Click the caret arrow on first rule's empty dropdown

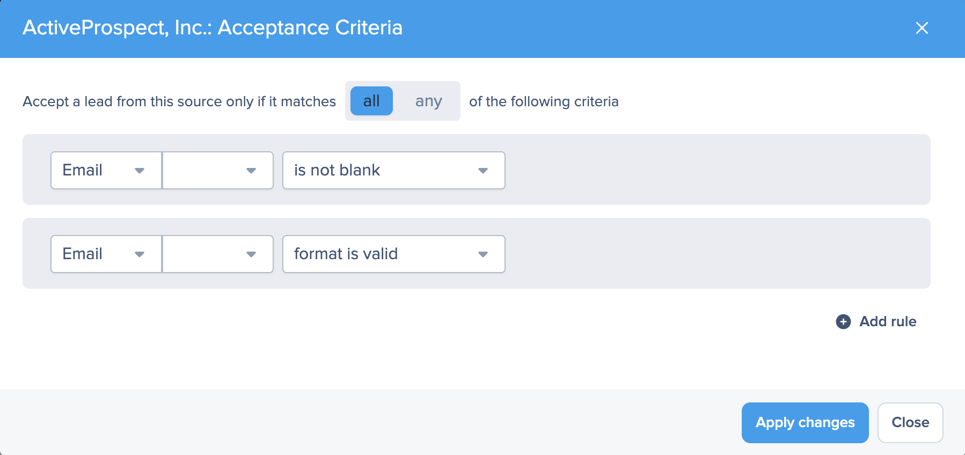tap(251, 171)
